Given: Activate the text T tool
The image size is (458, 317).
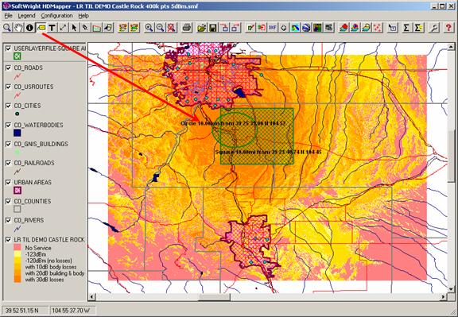Looking at the screenshot, I should tap(52, 28).
